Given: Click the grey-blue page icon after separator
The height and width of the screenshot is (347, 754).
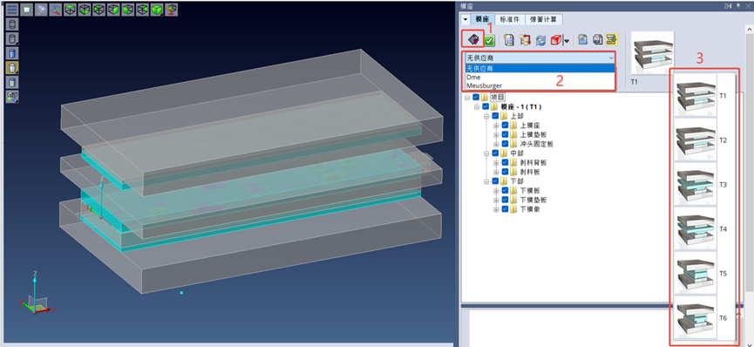Looking at the screenshot, I should pos(582,39).
